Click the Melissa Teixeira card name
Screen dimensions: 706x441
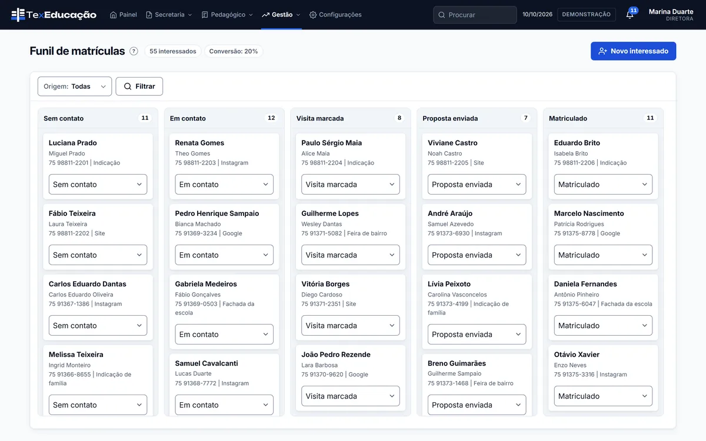pyautogui.click(x=76, y=355)
